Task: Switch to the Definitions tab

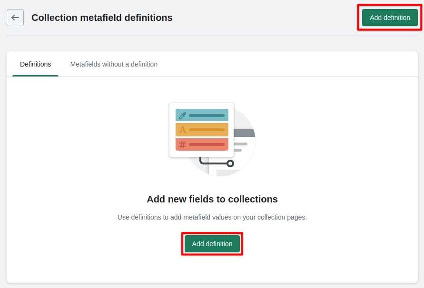Action: point(36,64)
